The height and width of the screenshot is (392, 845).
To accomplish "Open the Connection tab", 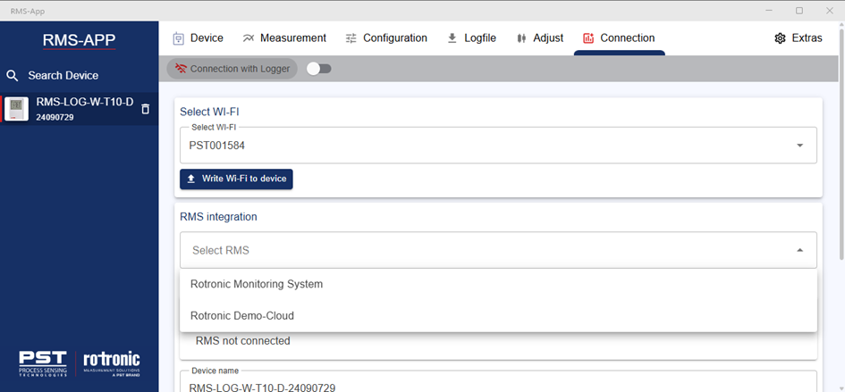I will click(x=619, y=38).
